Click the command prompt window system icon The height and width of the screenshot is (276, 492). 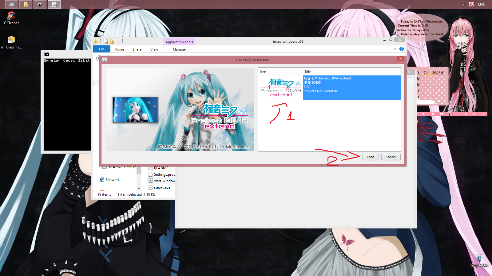coord(47,54)
